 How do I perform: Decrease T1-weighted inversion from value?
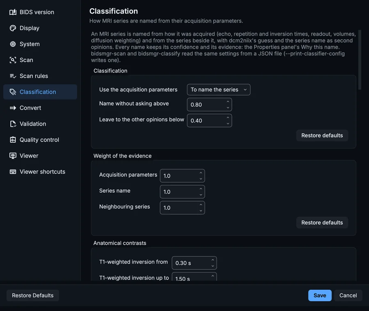[x=213, y=266]
